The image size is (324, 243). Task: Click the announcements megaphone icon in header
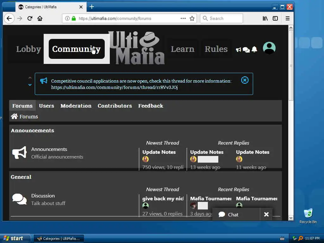pos(239,50)
